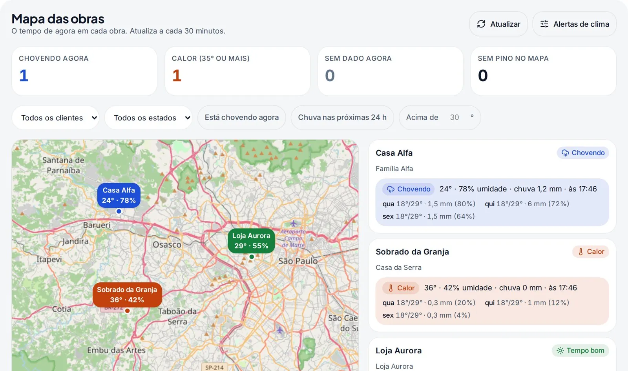This screenshot has width=628, height=371.
Task: Open the Todos os estados dropdown
Action: tap(148, 118)
